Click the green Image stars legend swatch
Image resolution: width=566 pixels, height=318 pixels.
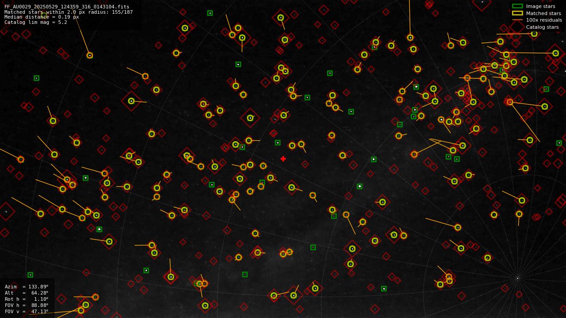[517, 6]
